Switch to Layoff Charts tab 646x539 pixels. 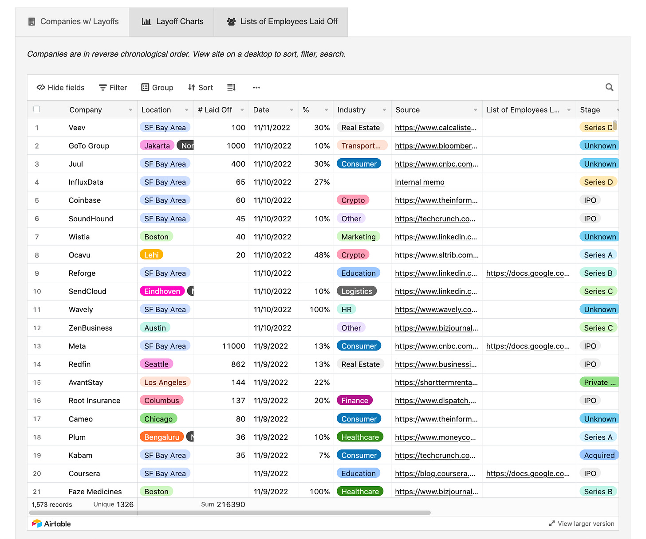pyautogui.click(x=172, y=22)
